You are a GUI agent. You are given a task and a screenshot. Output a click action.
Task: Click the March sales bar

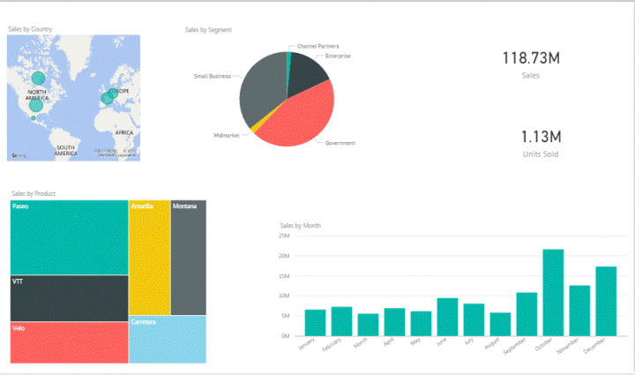pos(368,325)
